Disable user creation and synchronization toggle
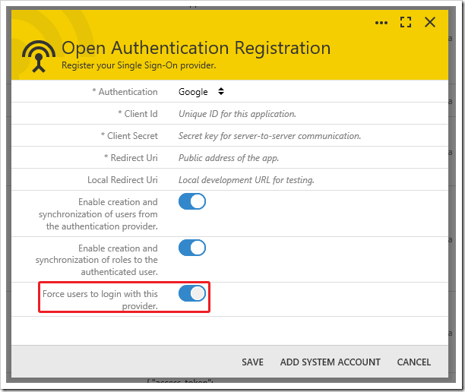The width and height of the screenshot is (465, 392). [192, 202]
